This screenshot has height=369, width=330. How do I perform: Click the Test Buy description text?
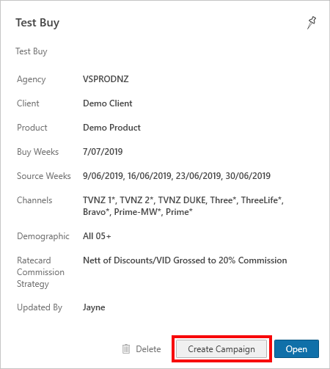pos(32,51)
